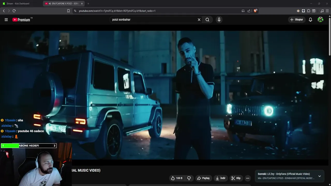Viewport: 331px width, 186px height.
Task: Open a new browser tab with plus
Action: [88, 4]
